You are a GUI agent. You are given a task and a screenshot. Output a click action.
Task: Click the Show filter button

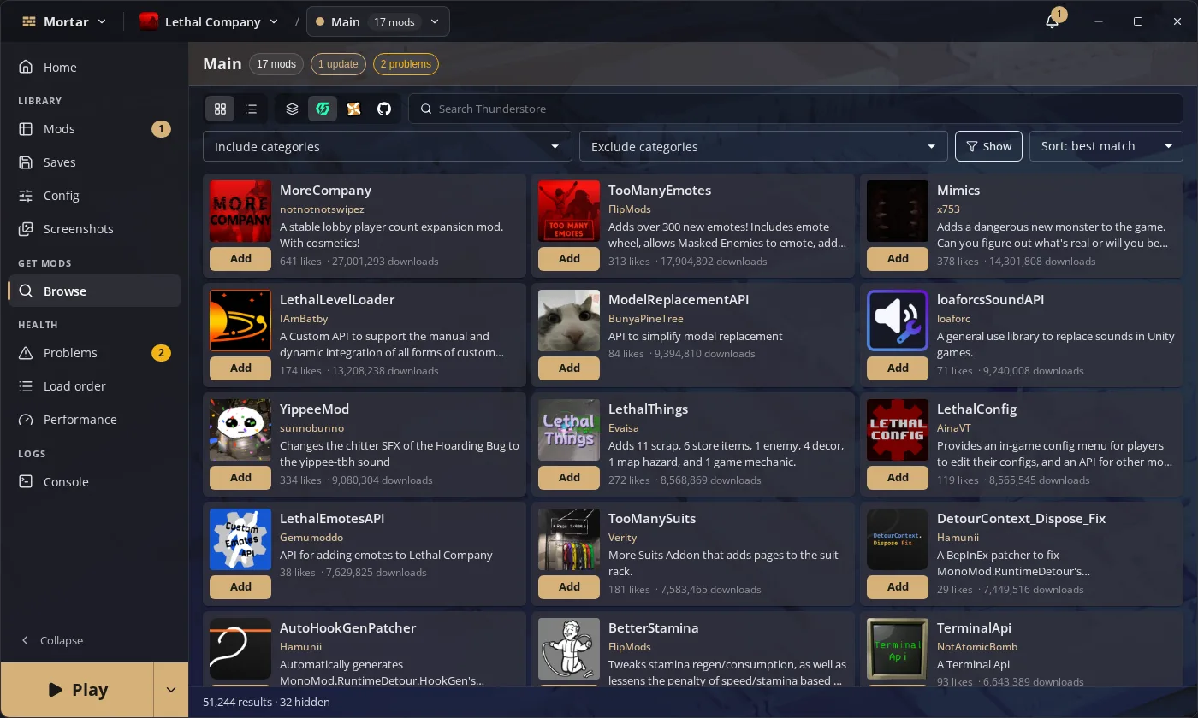point(988,146)
